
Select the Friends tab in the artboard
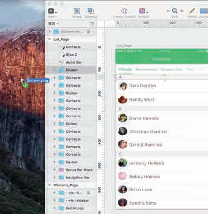(x=125, y=69)
